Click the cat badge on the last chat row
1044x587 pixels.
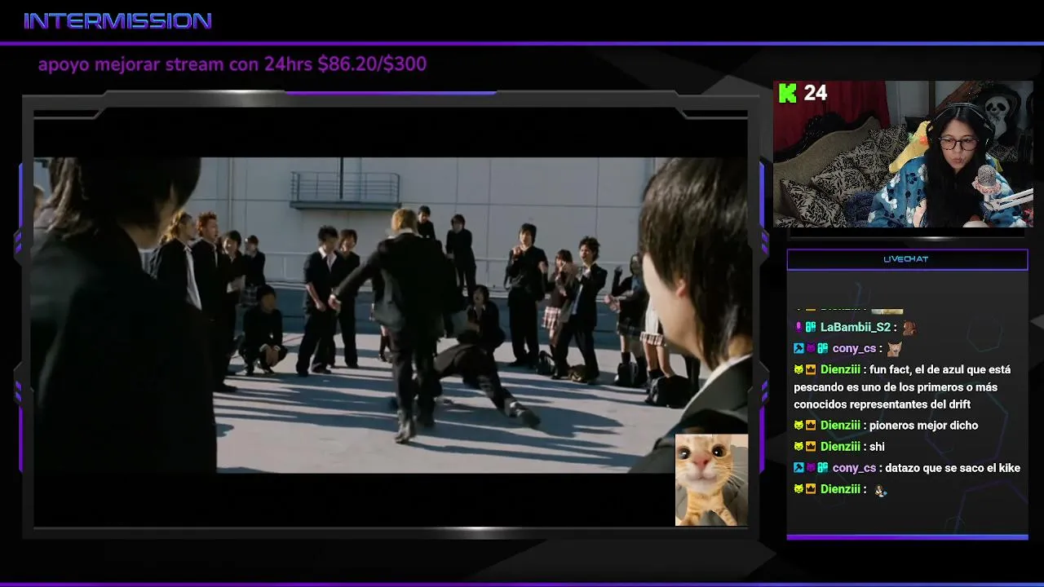pos(798,489)
